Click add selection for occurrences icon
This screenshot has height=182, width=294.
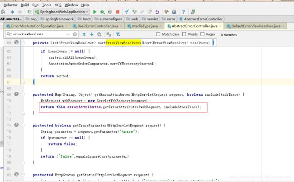pyautogui.click(x=109, y=34)
